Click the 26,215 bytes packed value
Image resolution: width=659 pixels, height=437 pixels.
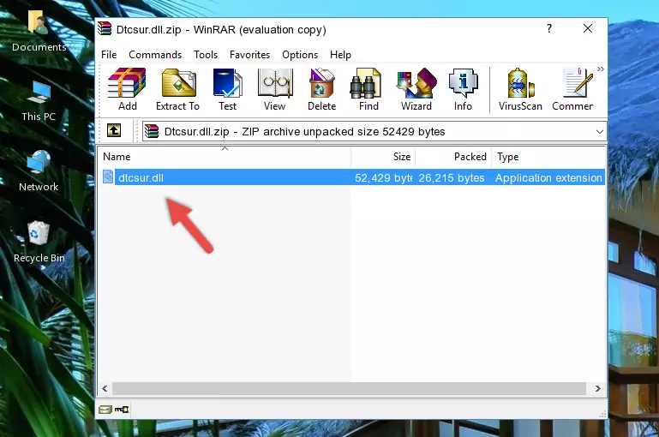click(451, 177)
